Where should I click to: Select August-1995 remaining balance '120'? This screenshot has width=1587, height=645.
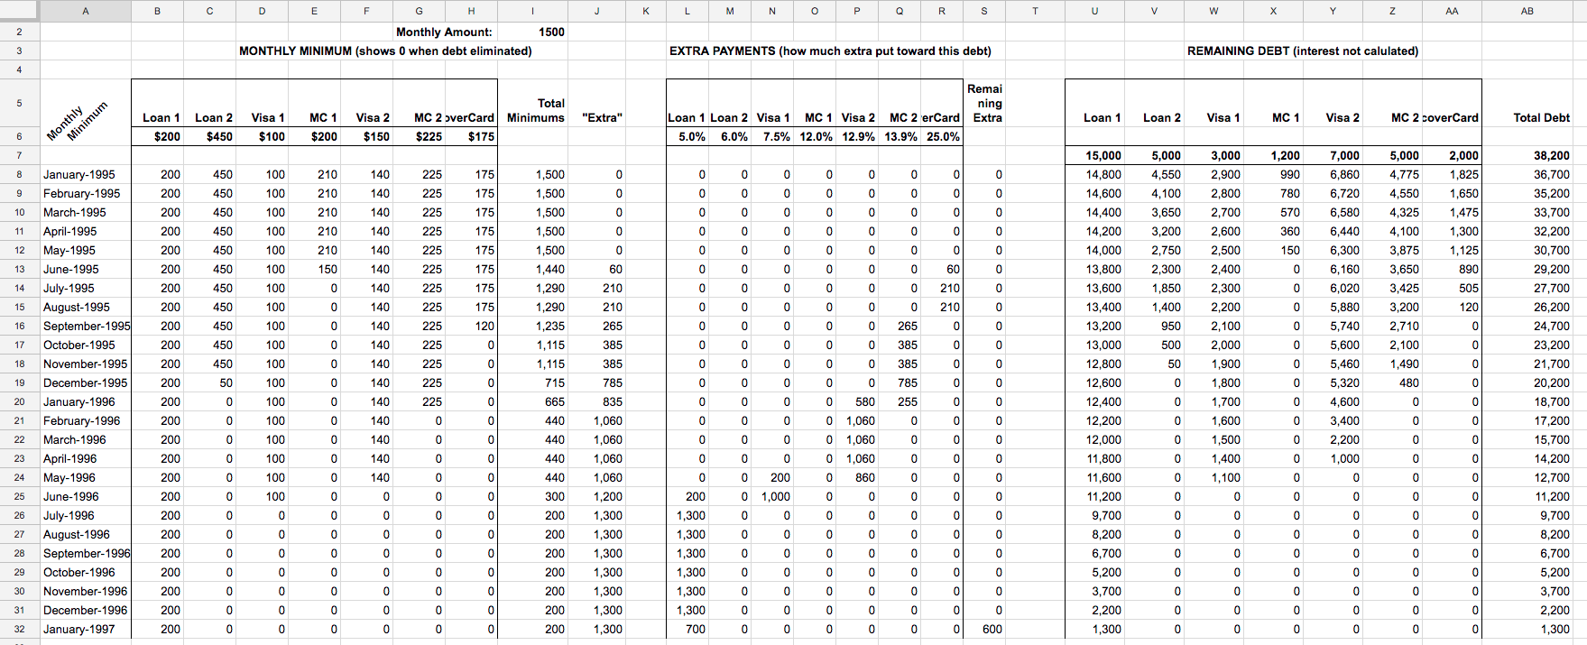click(1452, 307)
